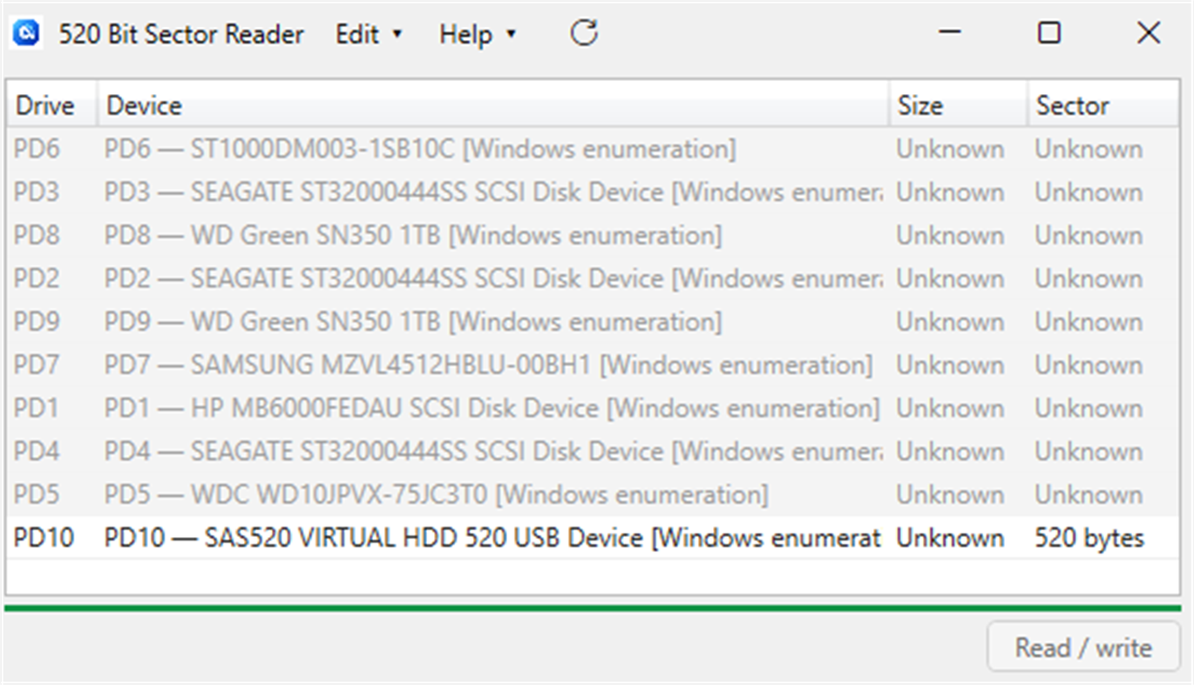Click the Size column header
This screenshot has width=1194, height=685.
958,105
